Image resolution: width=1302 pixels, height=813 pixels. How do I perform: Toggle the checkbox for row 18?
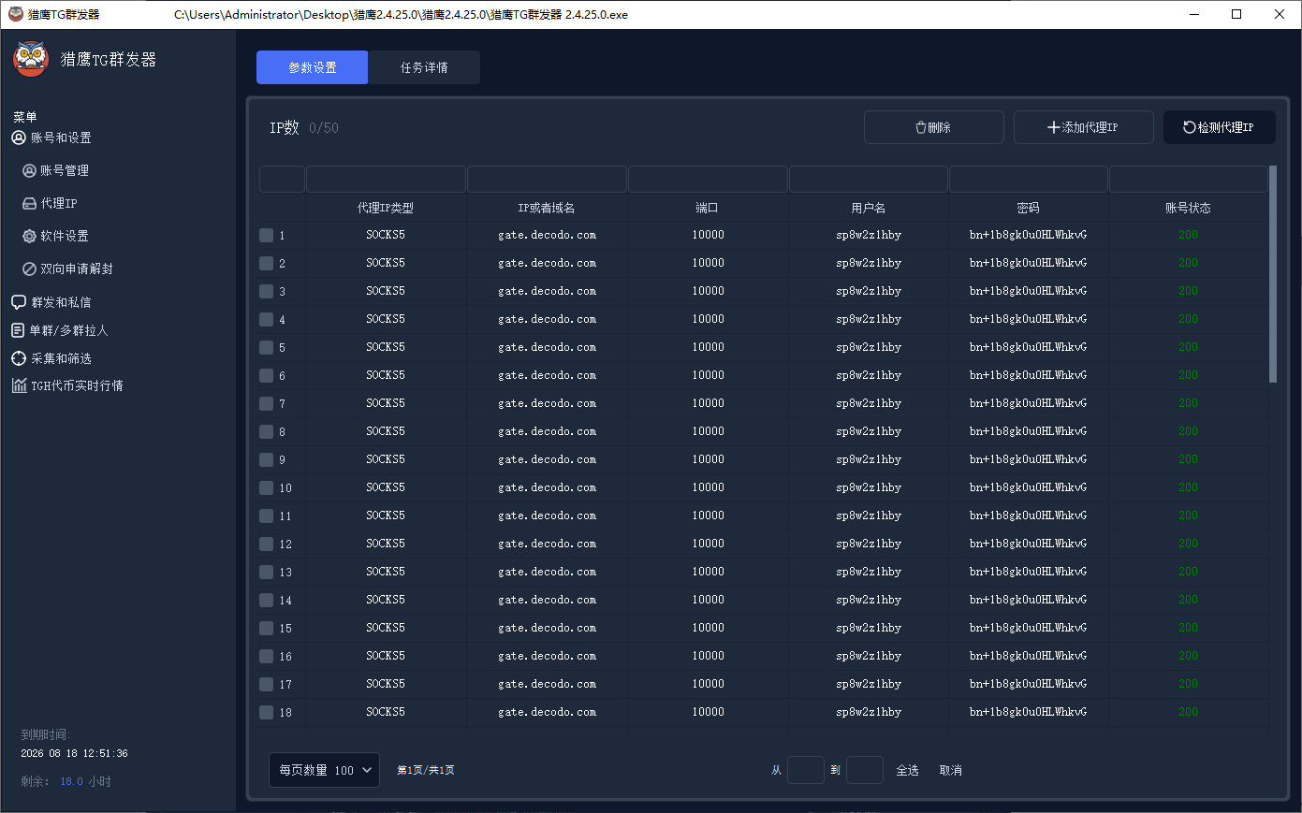pos(267,712)
